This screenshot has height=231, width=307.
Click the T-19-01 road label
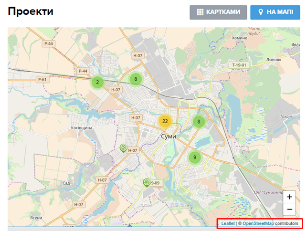[x=239, y=65]
